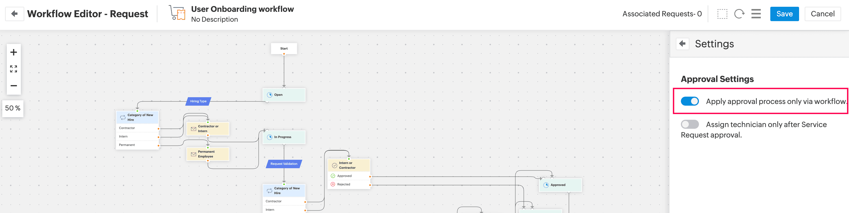Click clock icon on In Progress node
849x213 pixels.
tap(270, 137)
